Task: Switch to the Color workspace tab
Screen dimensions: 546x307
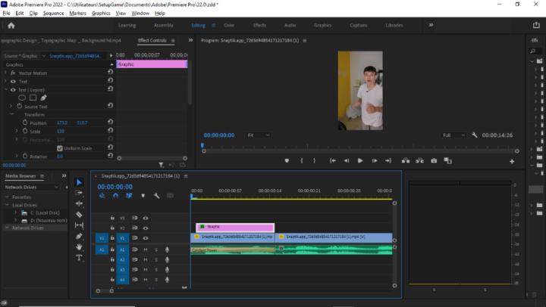Action: (229, 25)
